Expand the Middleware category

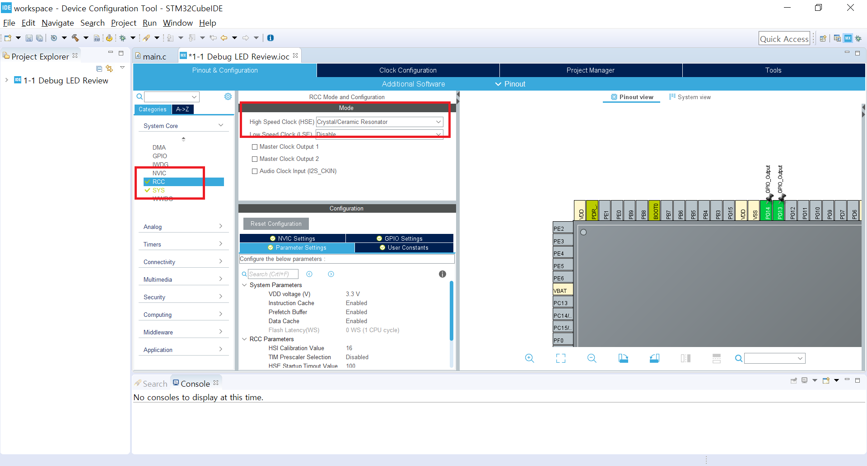tap(221, 332)
